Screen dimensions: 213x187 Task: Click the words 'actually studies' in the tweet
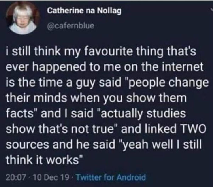pyautogui.click(x=141, y=114)
